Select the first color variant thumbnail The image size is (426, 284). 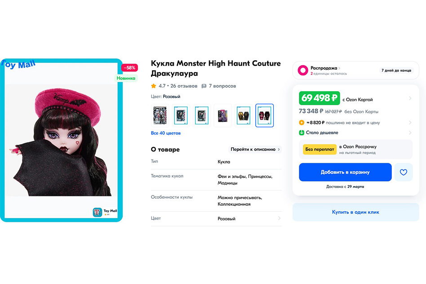click(160, 115)
